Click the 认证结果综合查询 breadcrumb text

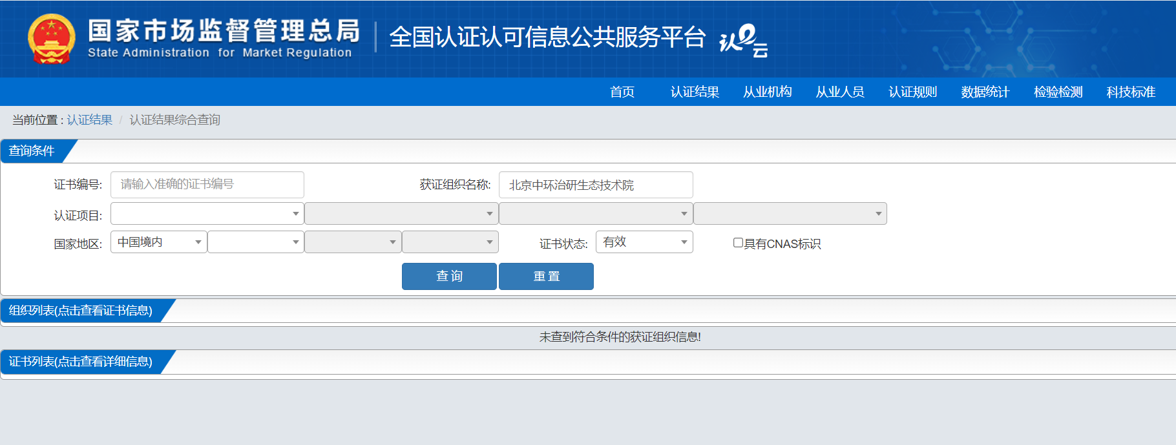[174, 119]
